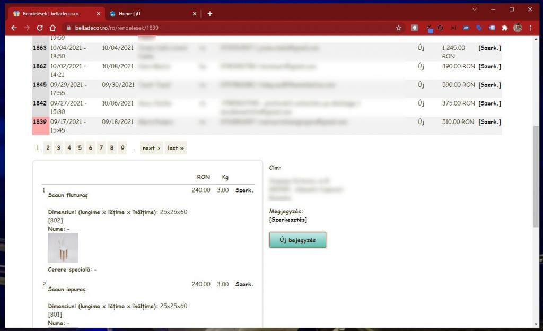This screenshot has height=331, width=543.
Task: Open a new browser tab
Action: coord(210,14)
